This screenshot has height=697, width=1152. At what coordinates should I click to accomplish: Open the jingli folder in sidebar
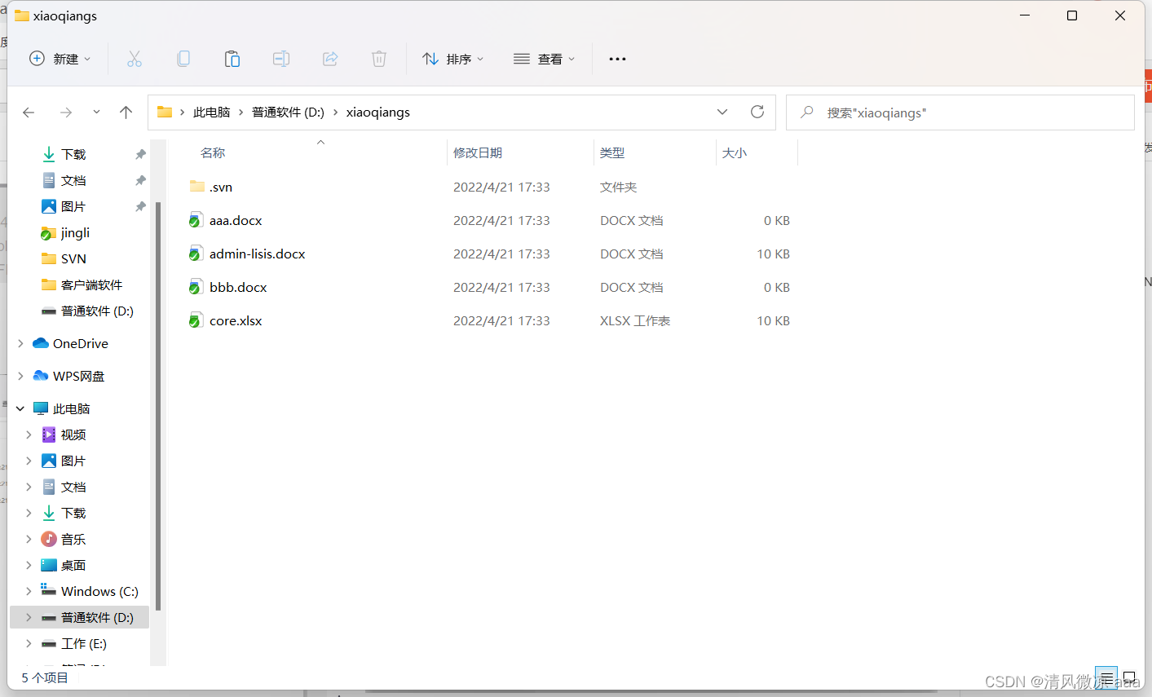pyautogui.click(x=75, y=232)
